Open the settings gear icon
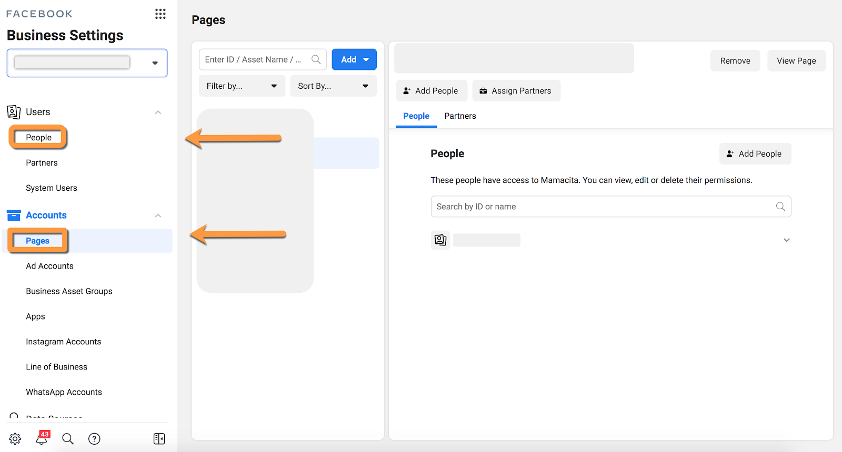The height and width of the screenshot is (452, 842). 15,439
